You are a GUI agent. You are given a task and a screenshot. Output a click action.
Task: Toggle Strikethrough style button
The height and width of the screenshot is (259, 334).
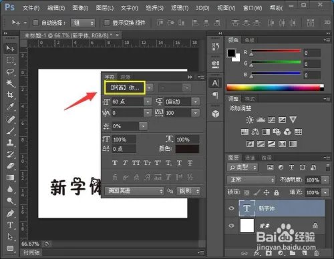190,163
